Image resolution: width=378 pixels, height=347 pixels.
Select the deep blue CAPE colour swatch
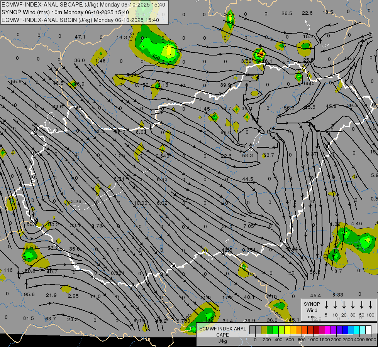click(345, 330)
